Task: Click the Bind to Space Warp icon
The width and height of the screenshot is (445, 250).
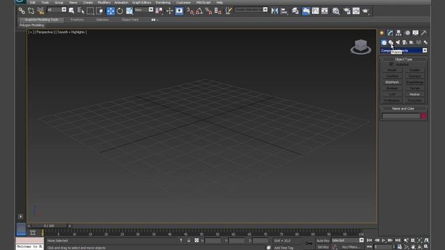Action: pyautogui.click(x=40, y=11)
